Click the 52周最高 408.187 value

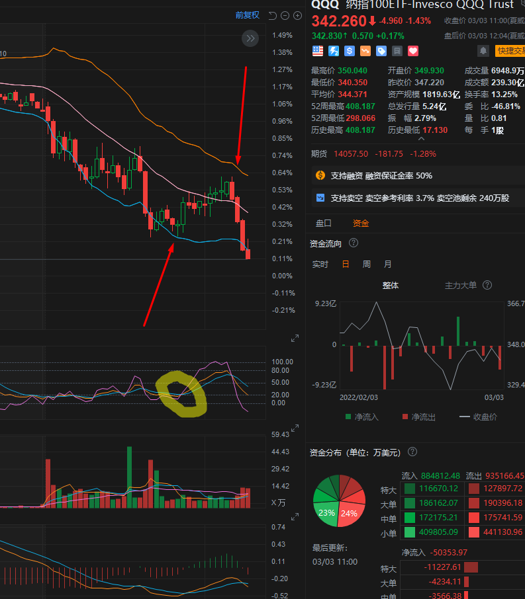pos(360,106)
